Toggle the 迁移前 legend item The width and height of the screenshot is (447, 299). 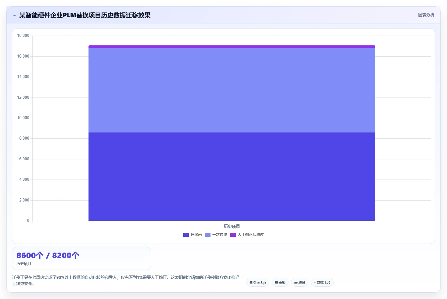click(192, 235)
